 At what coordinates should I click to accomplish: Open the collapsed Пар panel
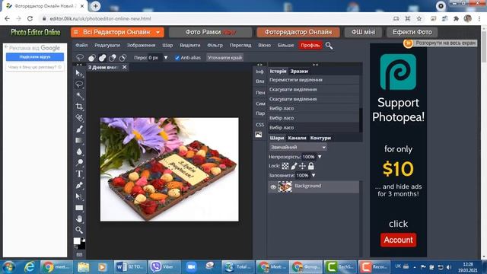260,113
